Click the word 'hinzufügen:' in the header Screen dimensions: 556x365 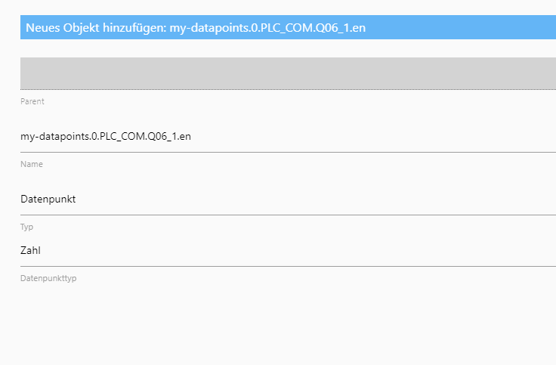tap(134, 28)
